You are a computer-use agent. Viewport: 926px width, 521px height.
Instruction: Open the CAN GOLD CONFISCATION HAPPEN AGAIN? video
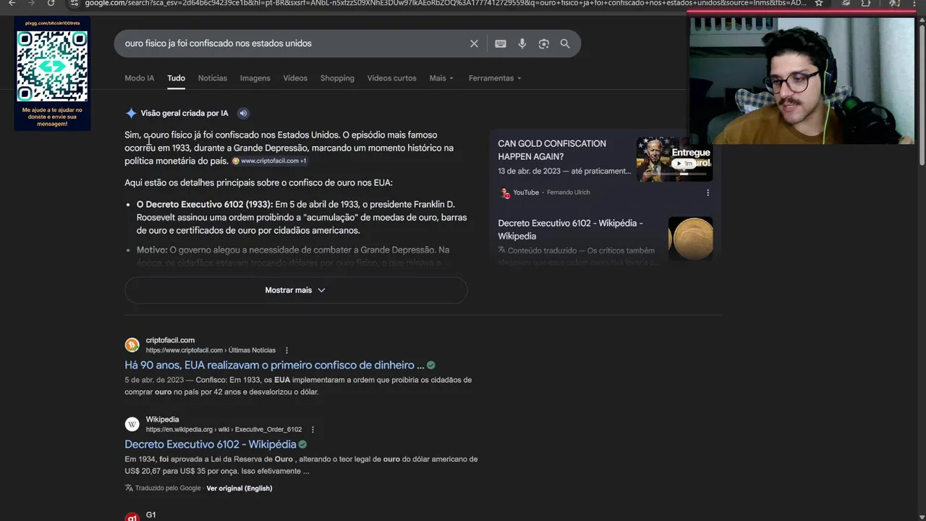552,150
